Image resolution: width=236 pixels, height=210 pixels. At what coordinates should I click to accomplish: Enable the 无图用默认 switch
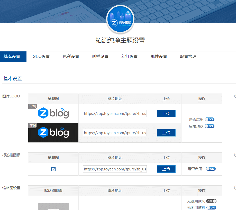(x=211, y=201)
